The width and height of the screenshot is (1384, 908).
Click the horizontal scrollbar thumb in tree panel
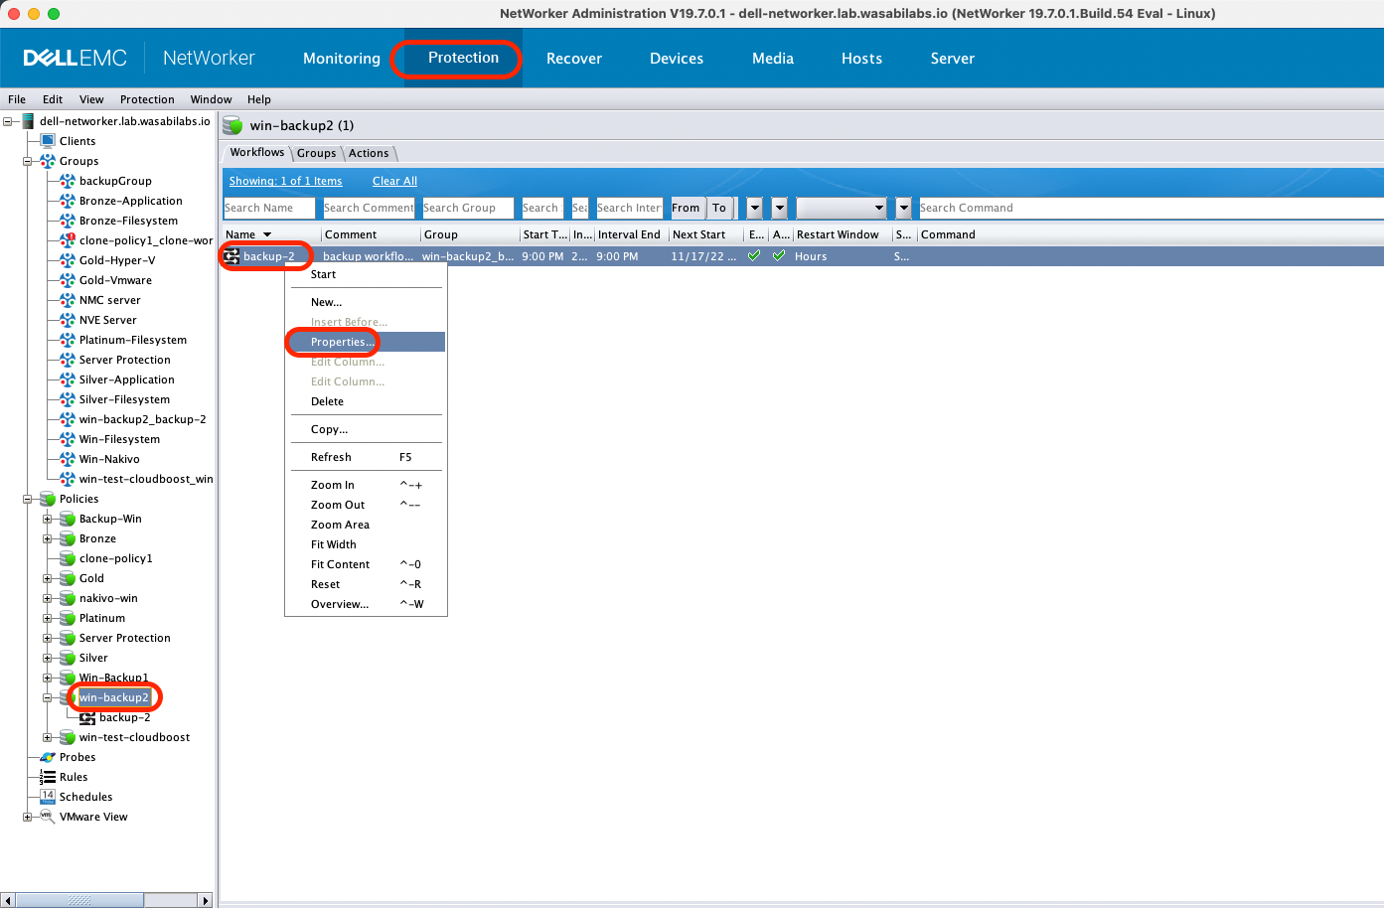(79, 900)
